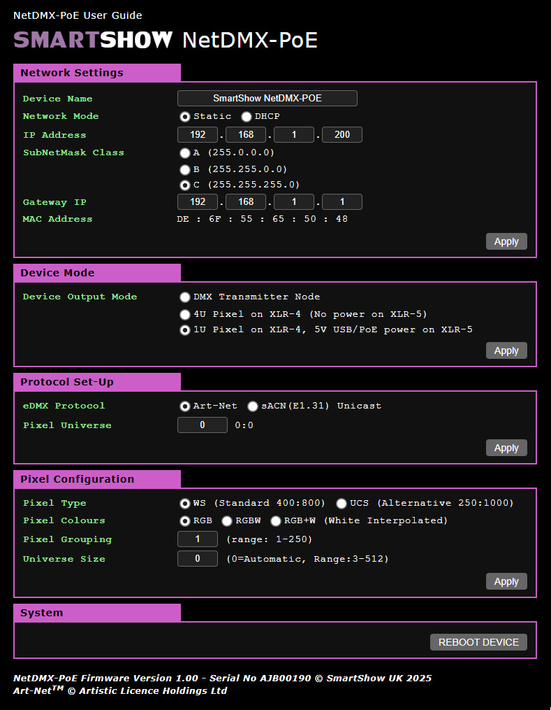Apply the Network Settings changes
This screenshot has height=710, width=551.
click(506, 242)
